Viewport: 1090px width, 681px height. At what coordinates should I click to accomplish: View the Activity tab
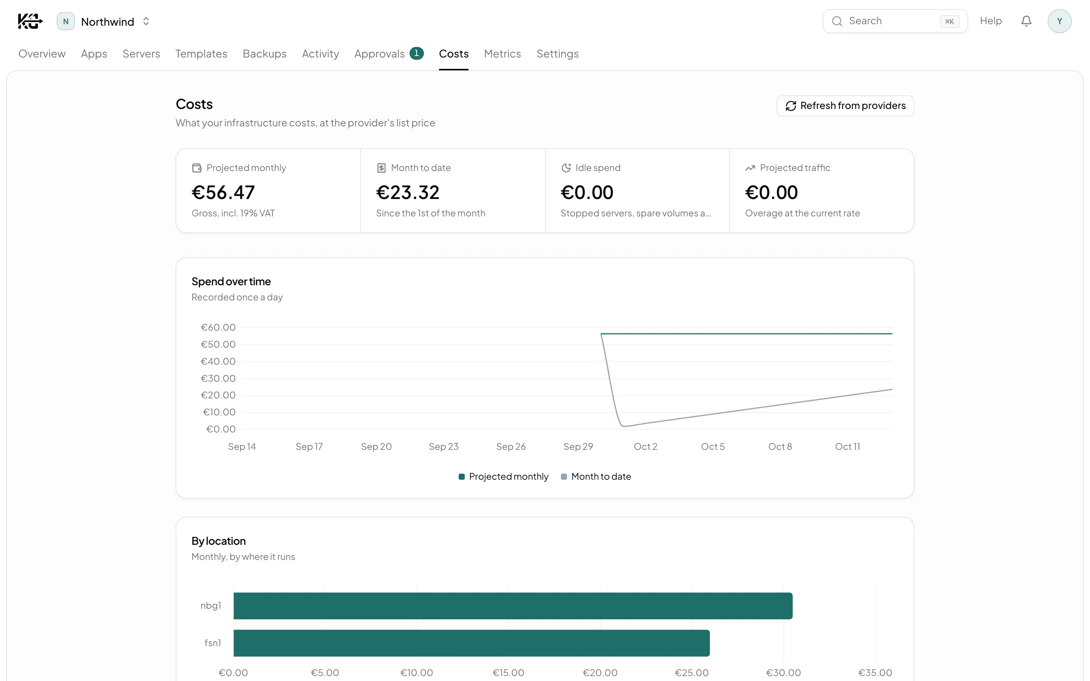320,54
